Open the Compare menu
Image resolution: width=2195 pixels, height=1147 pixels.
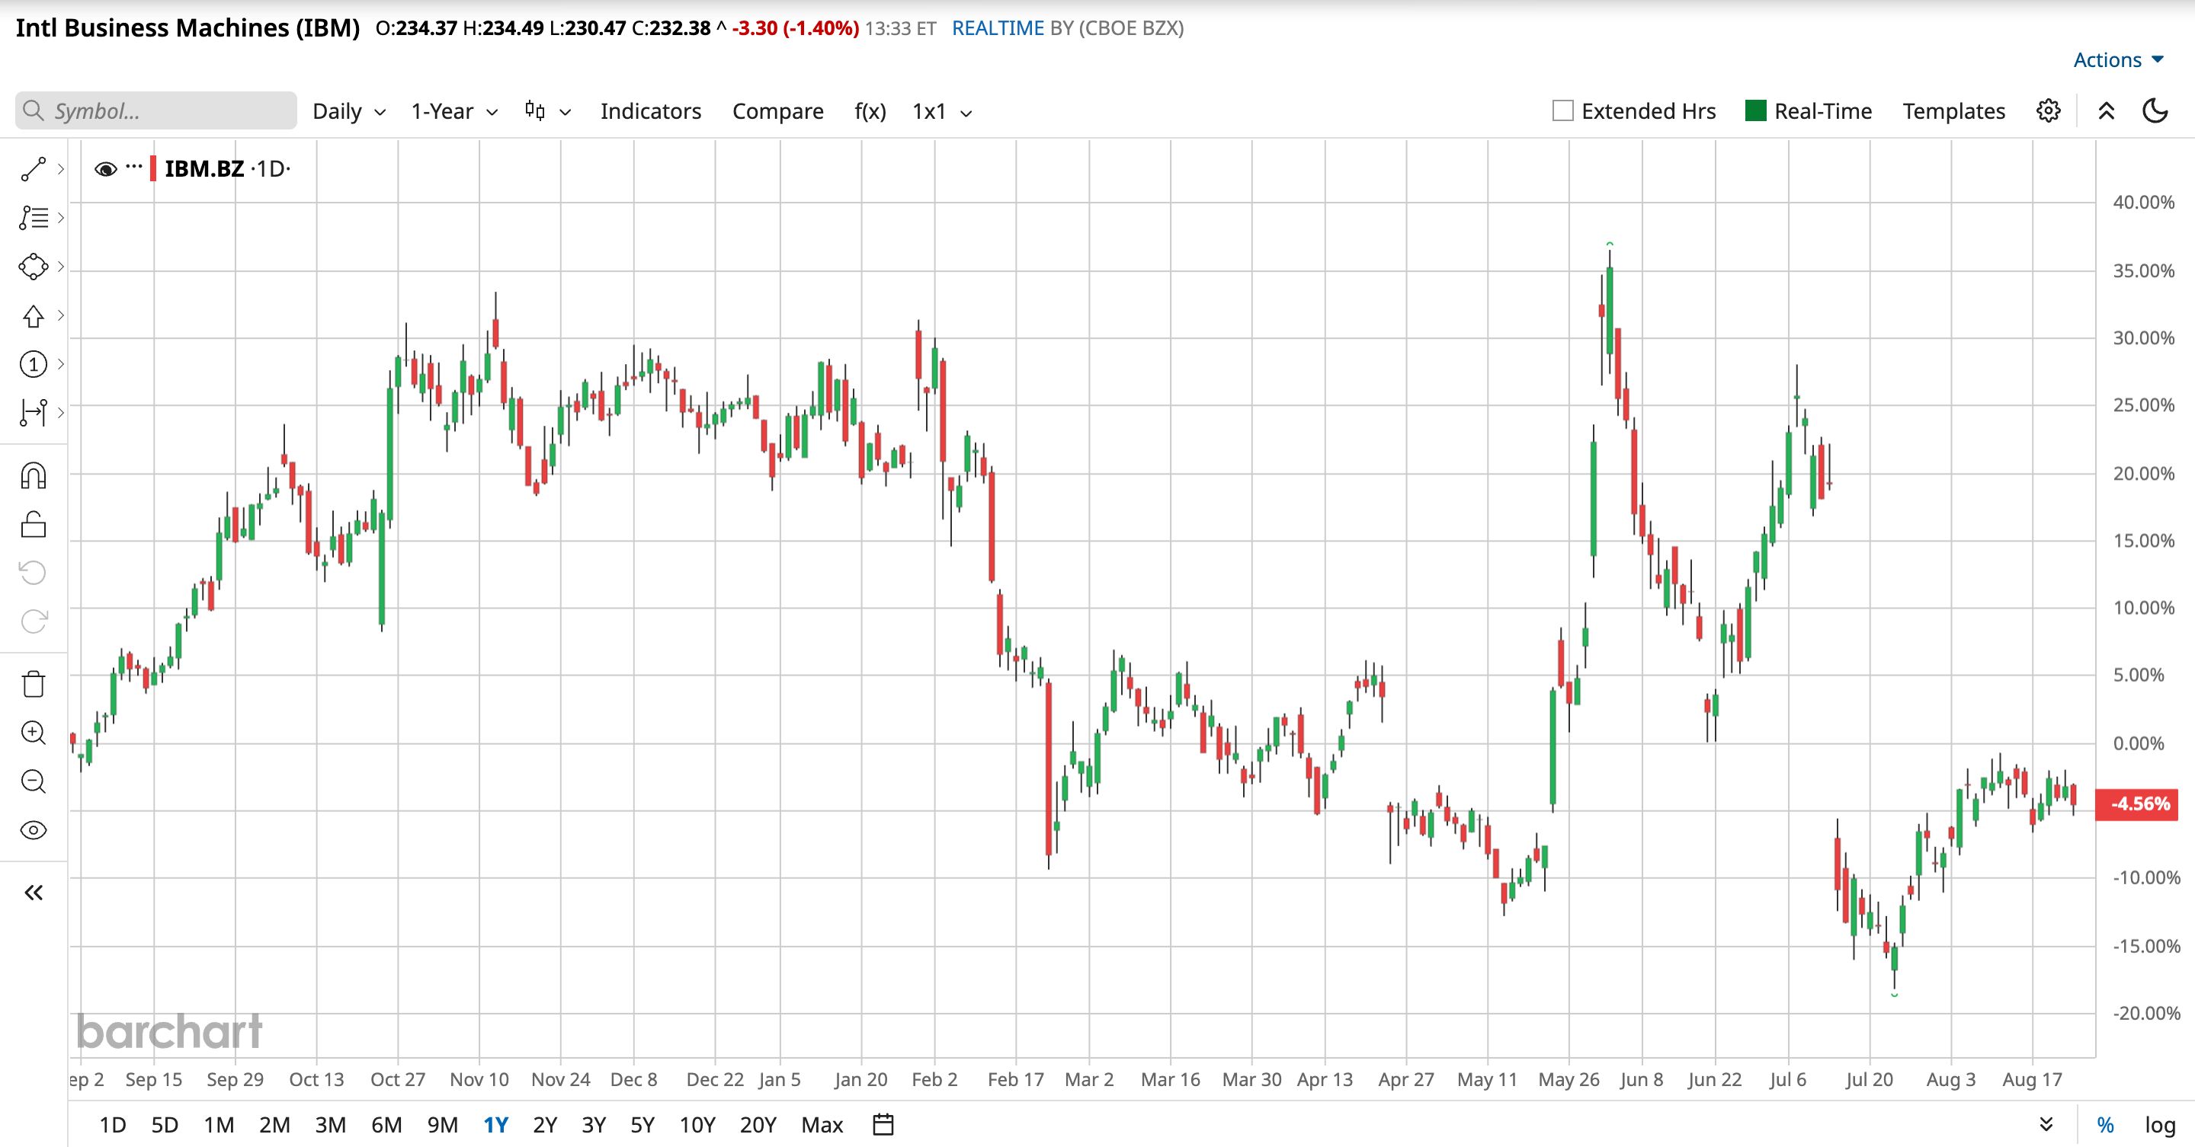click(778, 111)
